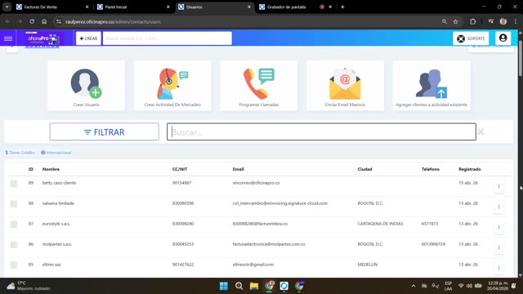
Task: Open the tab search dropdown arrow
Action: click(x=7, y=7)
